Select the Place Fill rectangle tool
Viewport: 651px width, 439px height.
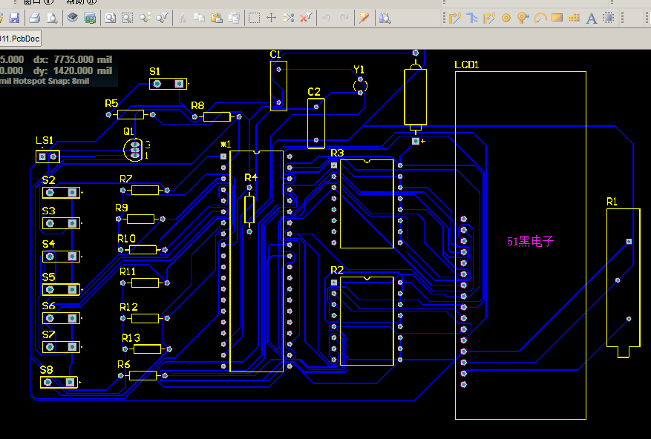(557, 18)
